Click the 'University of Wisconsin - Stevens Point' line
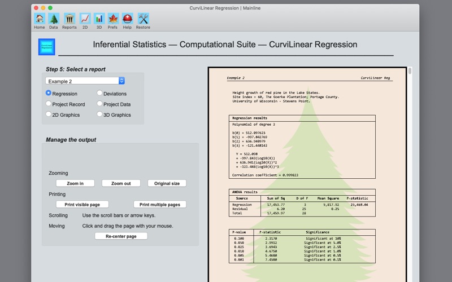The height and width of the screenshot is (282, 452). [x=271, y=101]
